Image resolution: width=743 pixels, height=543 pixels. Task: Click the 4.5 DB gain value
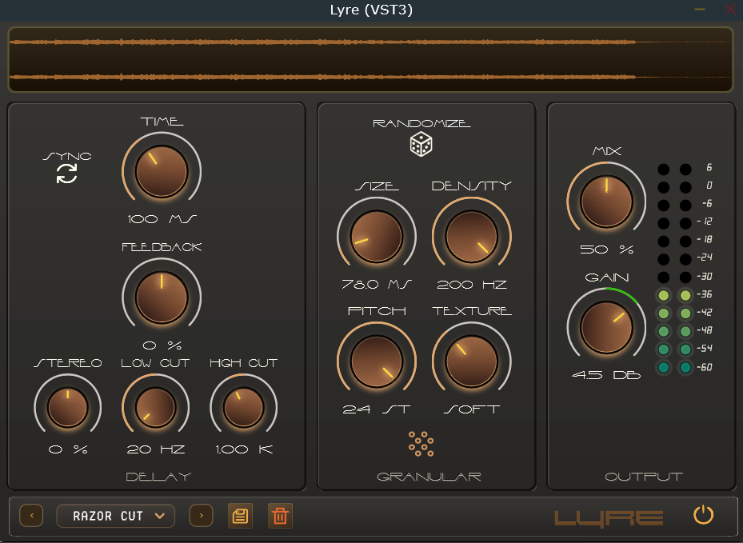[606, 375]
